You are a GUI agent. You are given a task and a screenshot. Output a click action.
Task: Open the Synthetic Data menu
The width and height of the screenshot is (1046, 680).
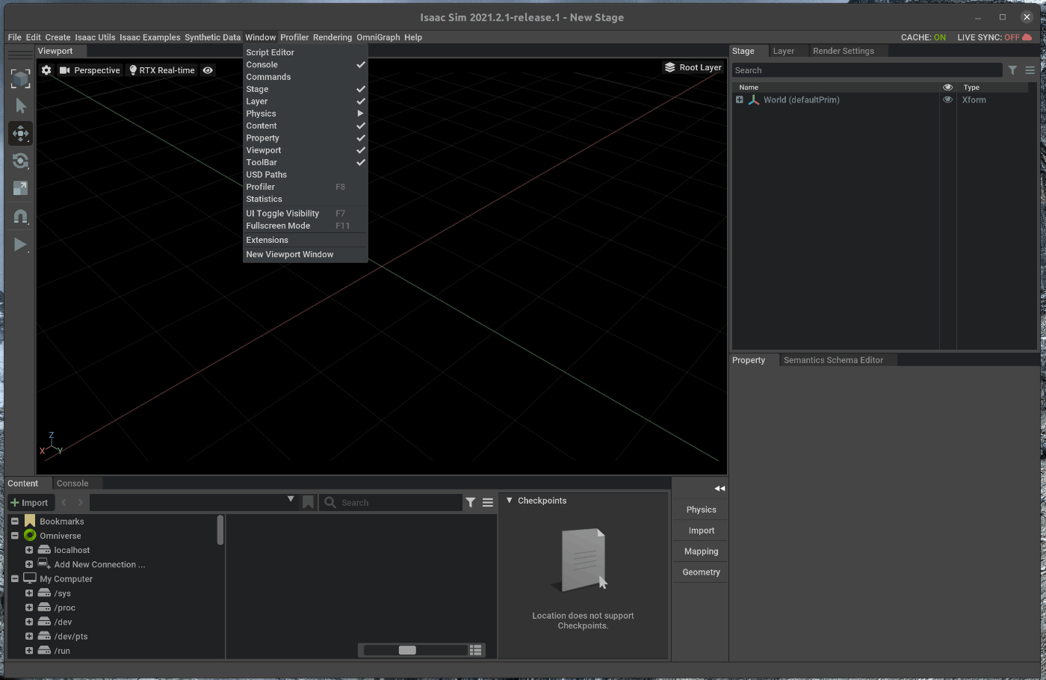213,37
